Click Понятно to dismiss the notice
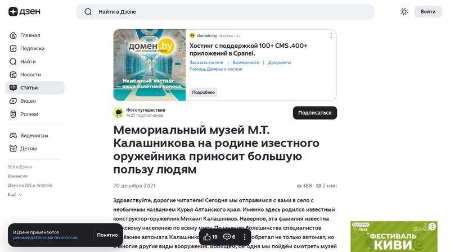Viewport: 450px width, 252px height. tap(107, 235)
